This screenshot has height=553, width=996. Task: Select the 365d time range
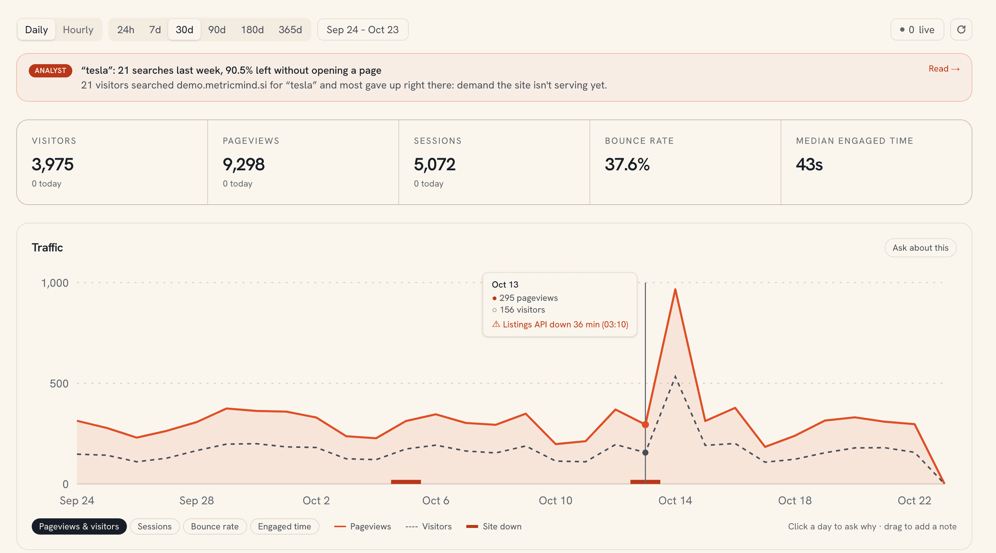click(290, 29)
